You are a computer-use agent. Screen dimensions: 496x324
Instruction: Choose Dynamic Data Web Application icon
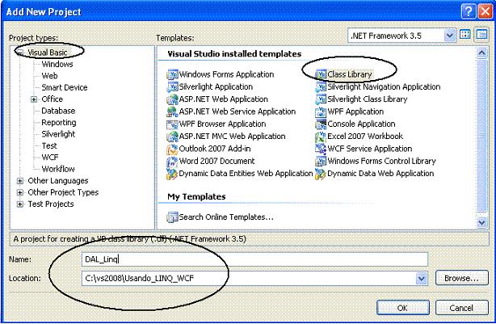coord(321,174)
